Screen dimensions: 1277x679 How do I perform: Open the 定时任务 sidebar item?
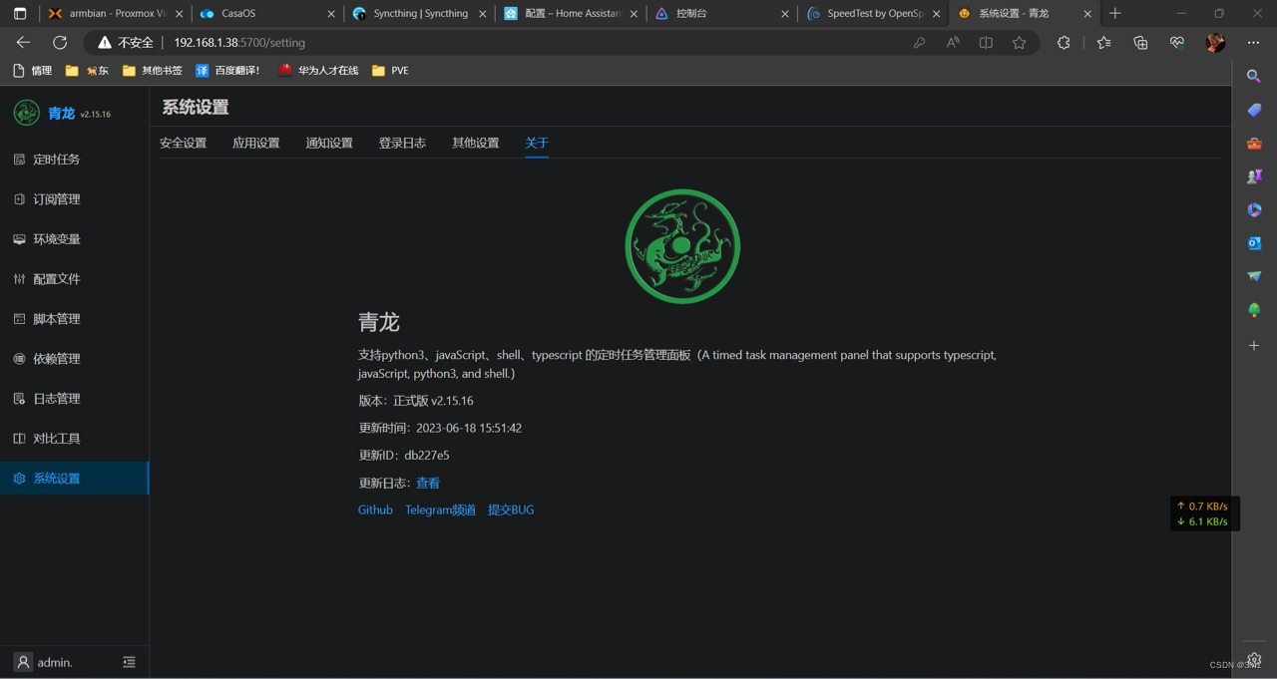tap(74, 160)
